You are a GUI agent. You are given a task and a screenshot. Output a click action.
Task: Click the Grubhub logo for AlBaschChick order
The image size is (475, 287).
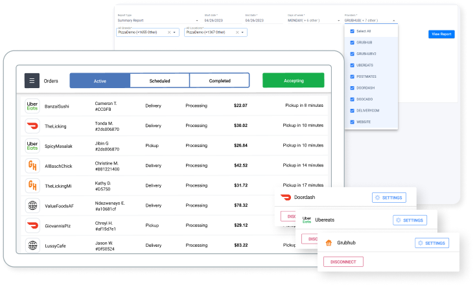click(32, 165)
